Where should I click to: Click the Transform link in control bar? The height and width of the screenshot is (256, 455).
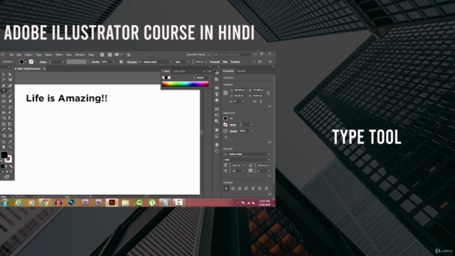click(235, 62)
